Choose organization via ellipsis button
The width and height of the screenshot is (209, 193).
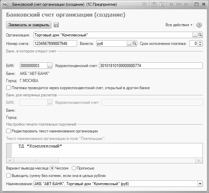[195, 35]
